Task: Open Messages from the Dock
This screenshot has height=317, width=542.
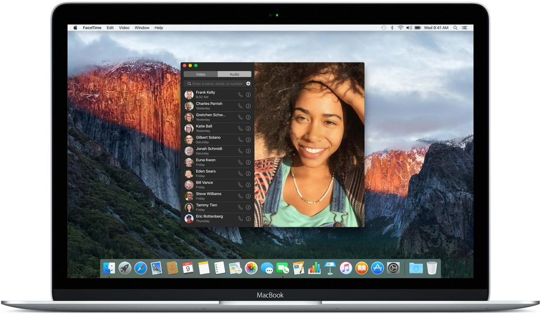Action: [x=267, y=268]
